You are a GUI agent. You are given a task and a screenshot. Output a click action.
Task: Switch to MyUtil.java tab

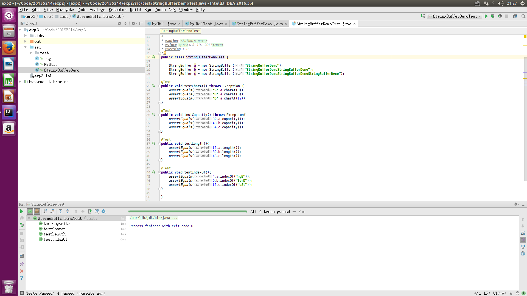pos(164,24)
